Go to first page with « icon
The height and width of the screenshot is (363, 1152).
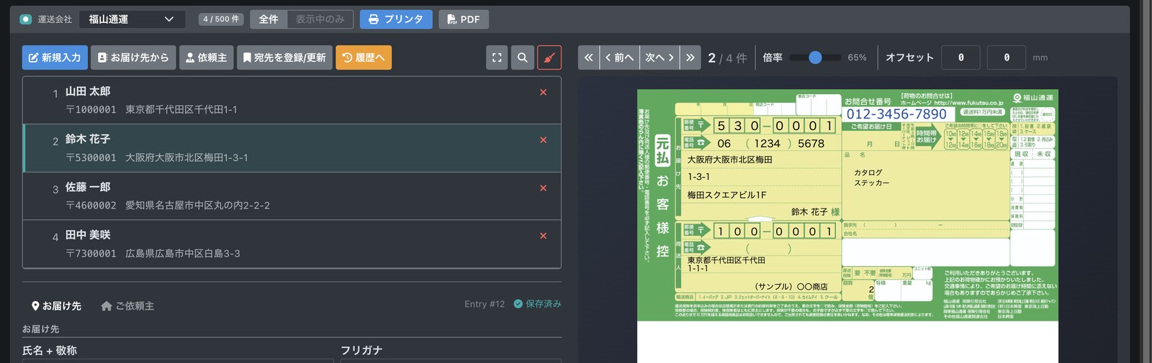pyautogui.click(x=588, y=58)
